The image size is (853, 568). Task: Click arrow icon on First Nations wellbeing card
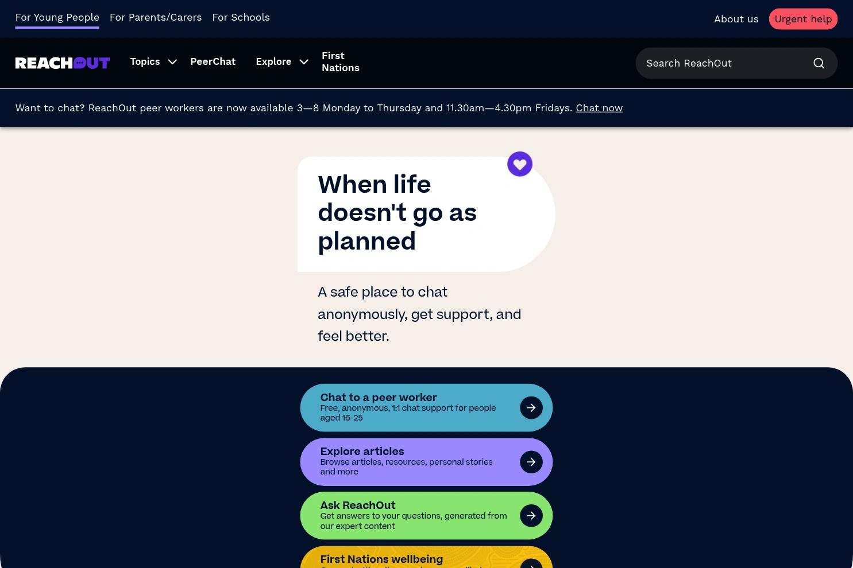click(531, 563)
